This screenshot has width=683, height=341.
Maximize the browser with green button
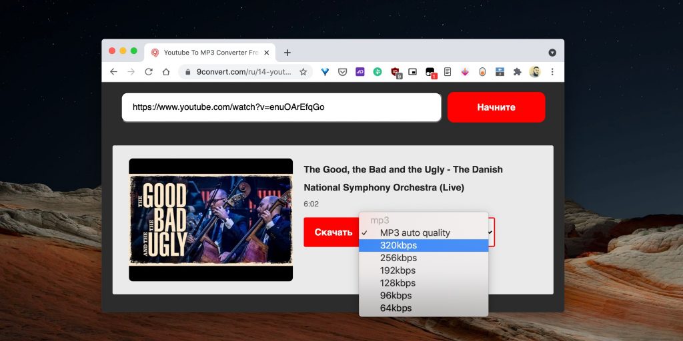point(133,51)
